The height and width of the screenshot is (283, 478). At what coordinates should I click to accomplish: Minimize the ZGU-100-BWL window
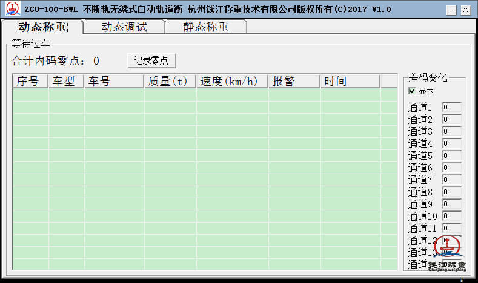pyautogui.click(x=451, y=10)
